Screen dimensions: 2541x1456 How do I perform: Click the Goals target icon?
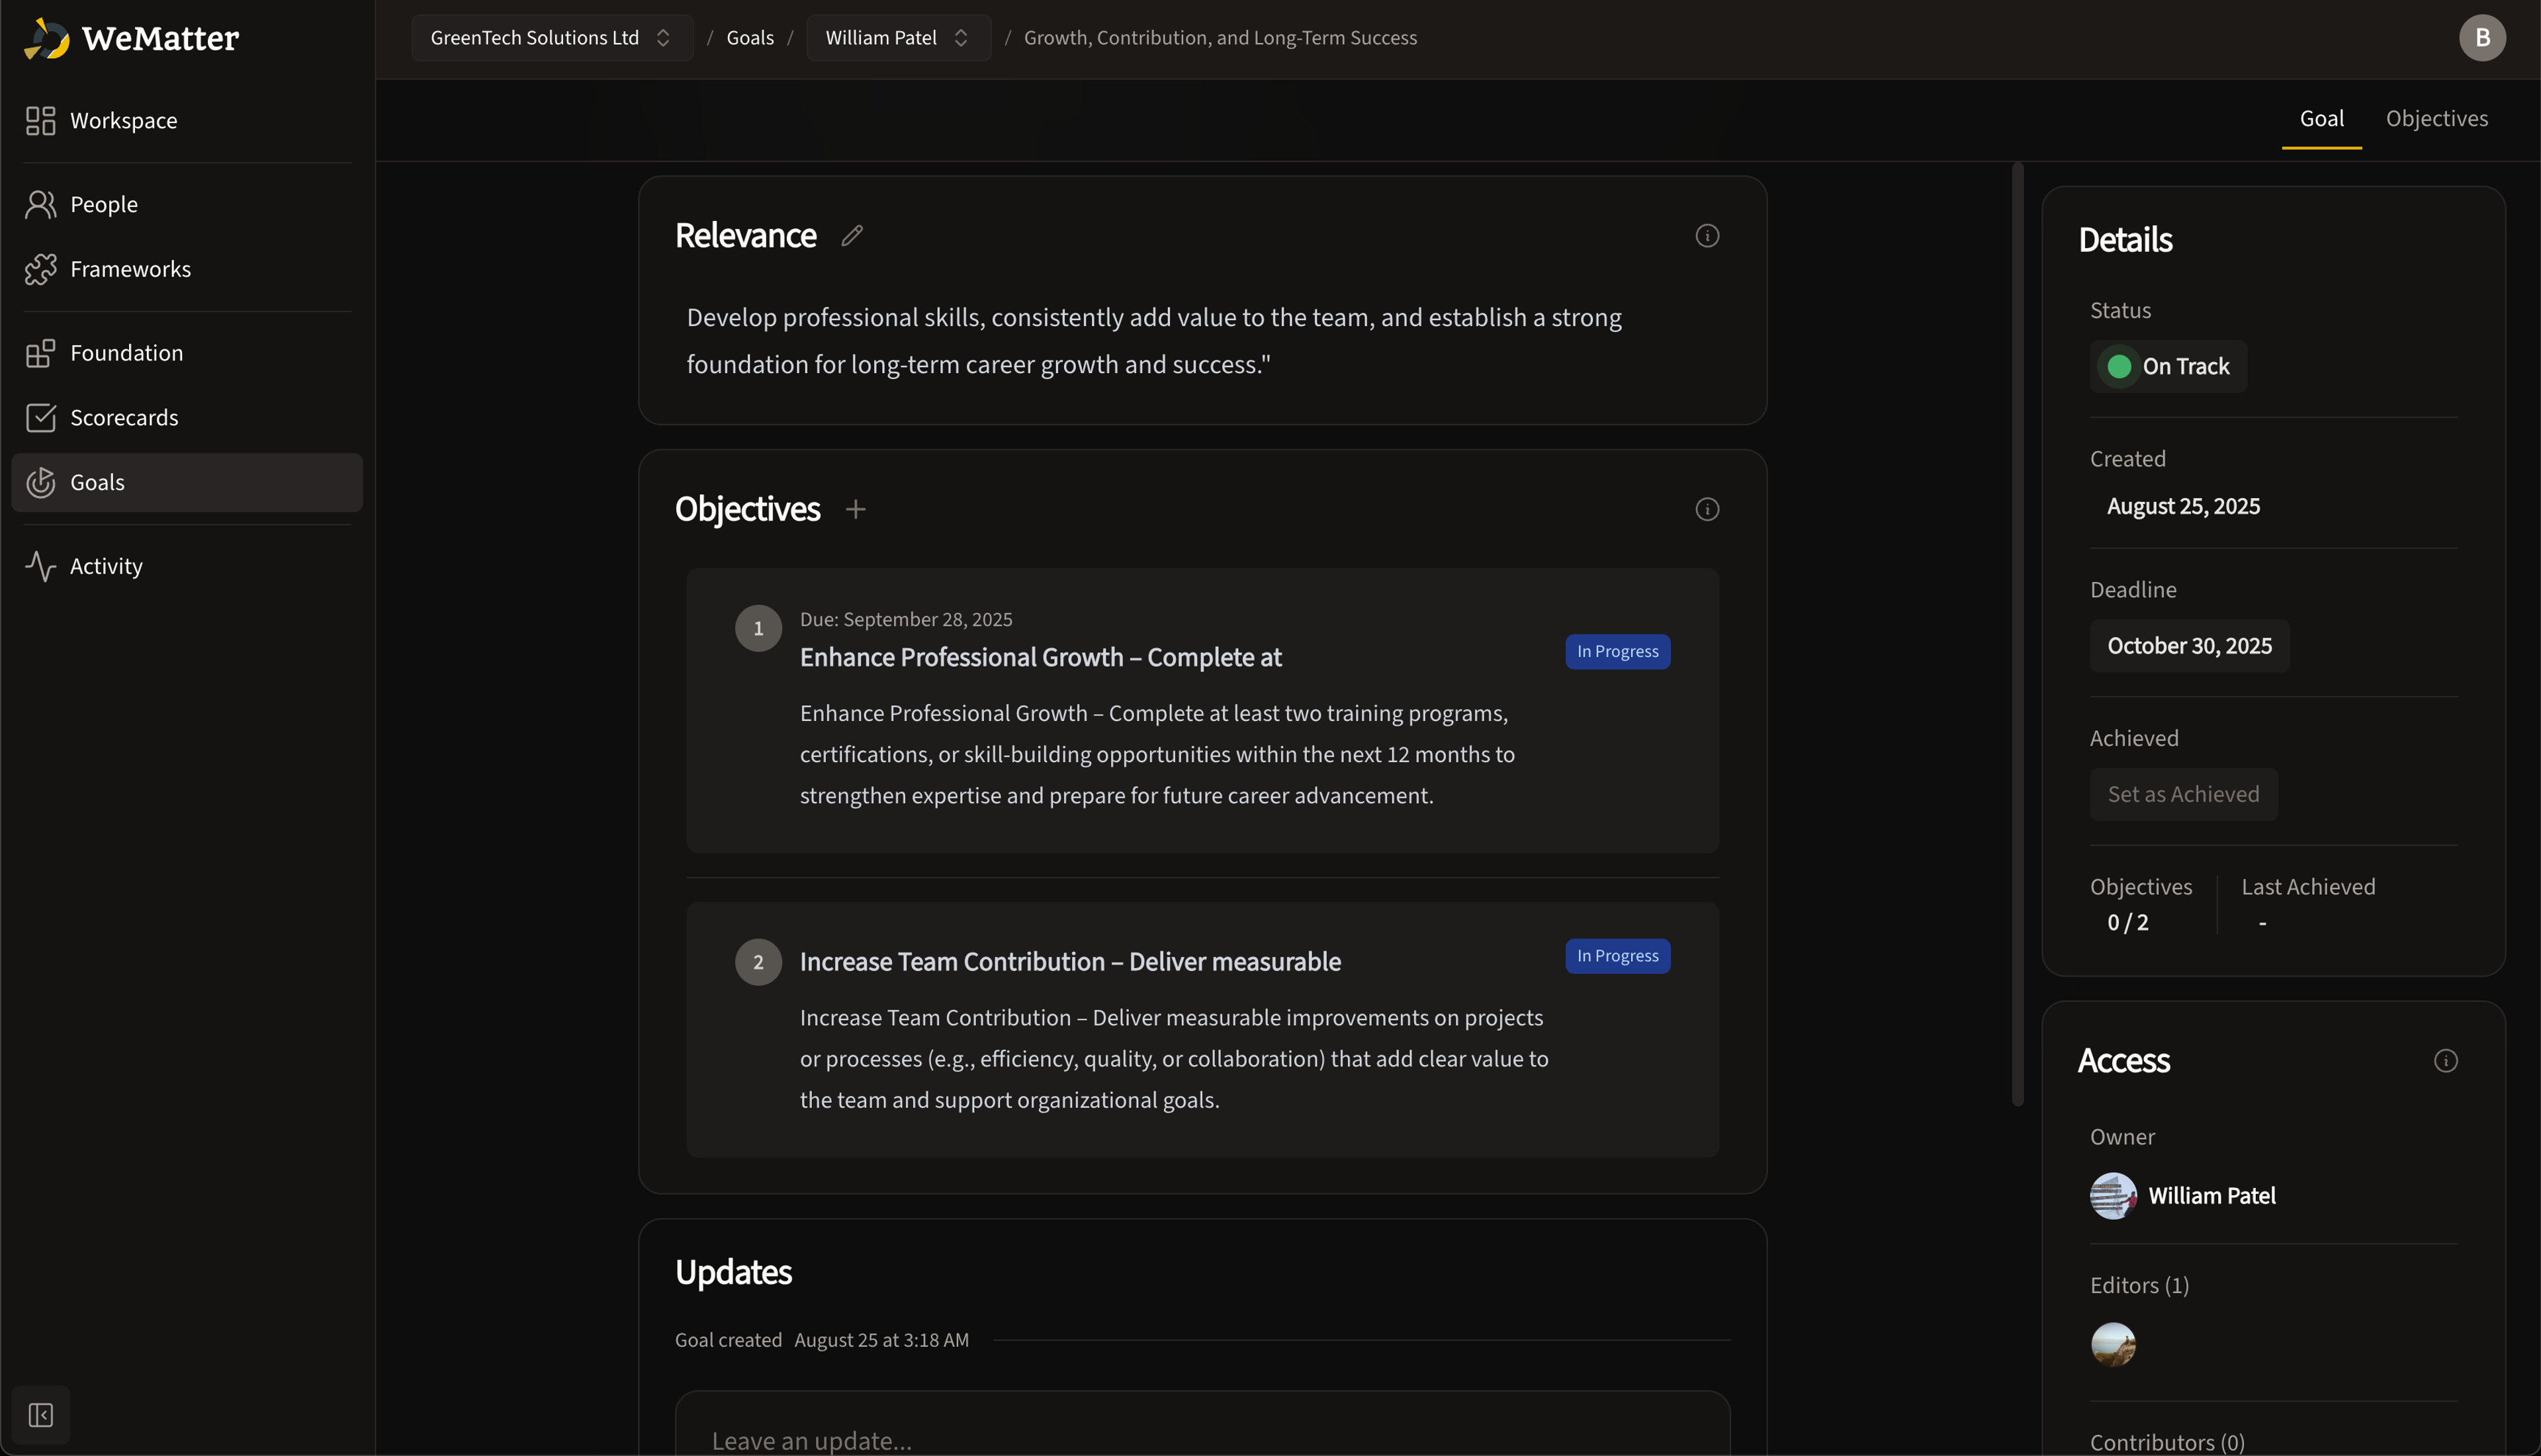pos(40,483)
